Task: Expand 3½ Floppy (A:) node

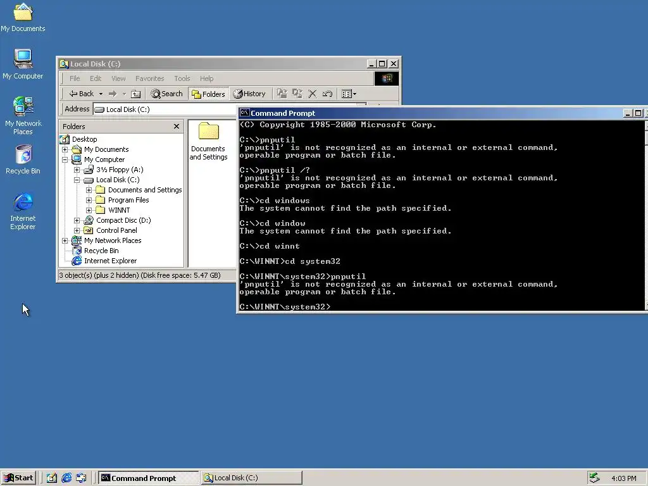Action: pyautogui.click(x=77, y=170)
